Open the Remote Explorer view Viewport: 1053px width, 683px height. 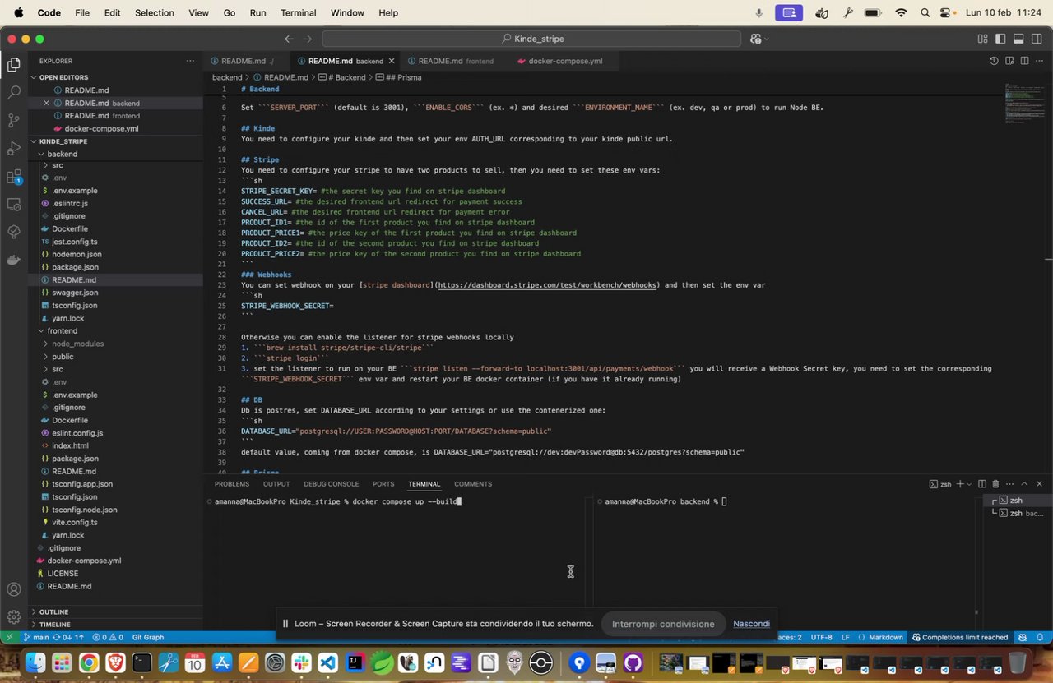13,205
